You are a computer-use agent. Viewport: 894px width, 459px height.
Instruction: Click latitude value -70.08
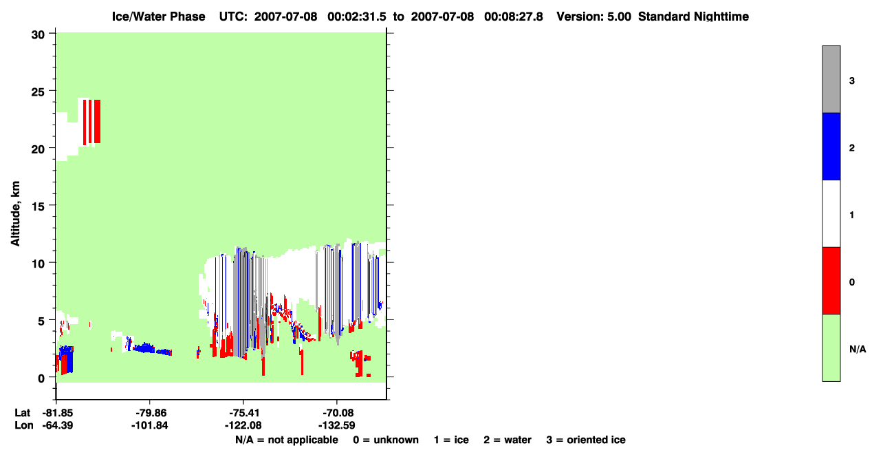point(337,413)
